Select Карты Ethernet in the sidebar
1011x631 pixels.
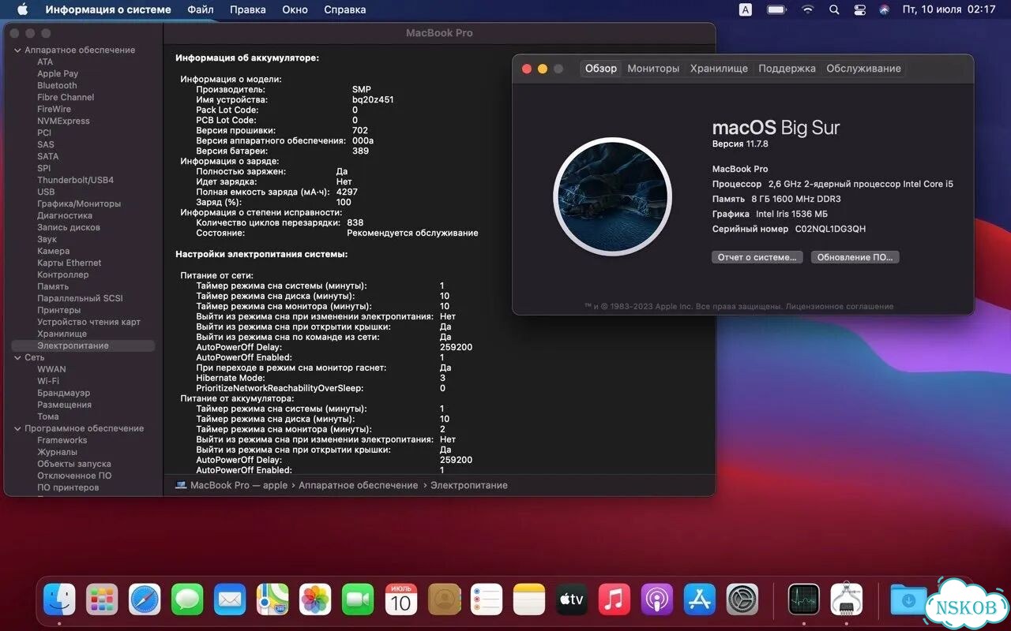[x=69, y=263]
